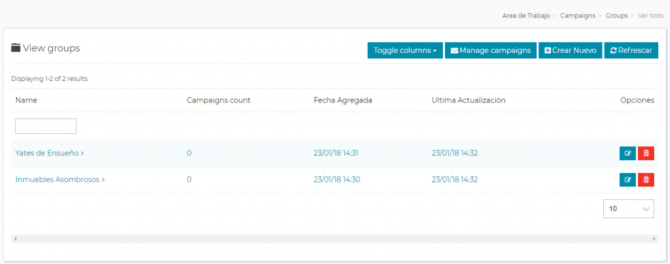Sort by Ultima Actualización column header

[x=468, y=100]
